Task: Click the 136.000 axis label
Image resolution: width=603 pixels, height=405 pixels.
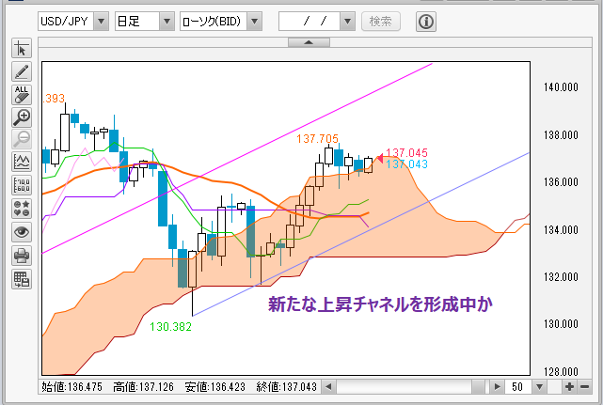Action: tap(561, 181)
